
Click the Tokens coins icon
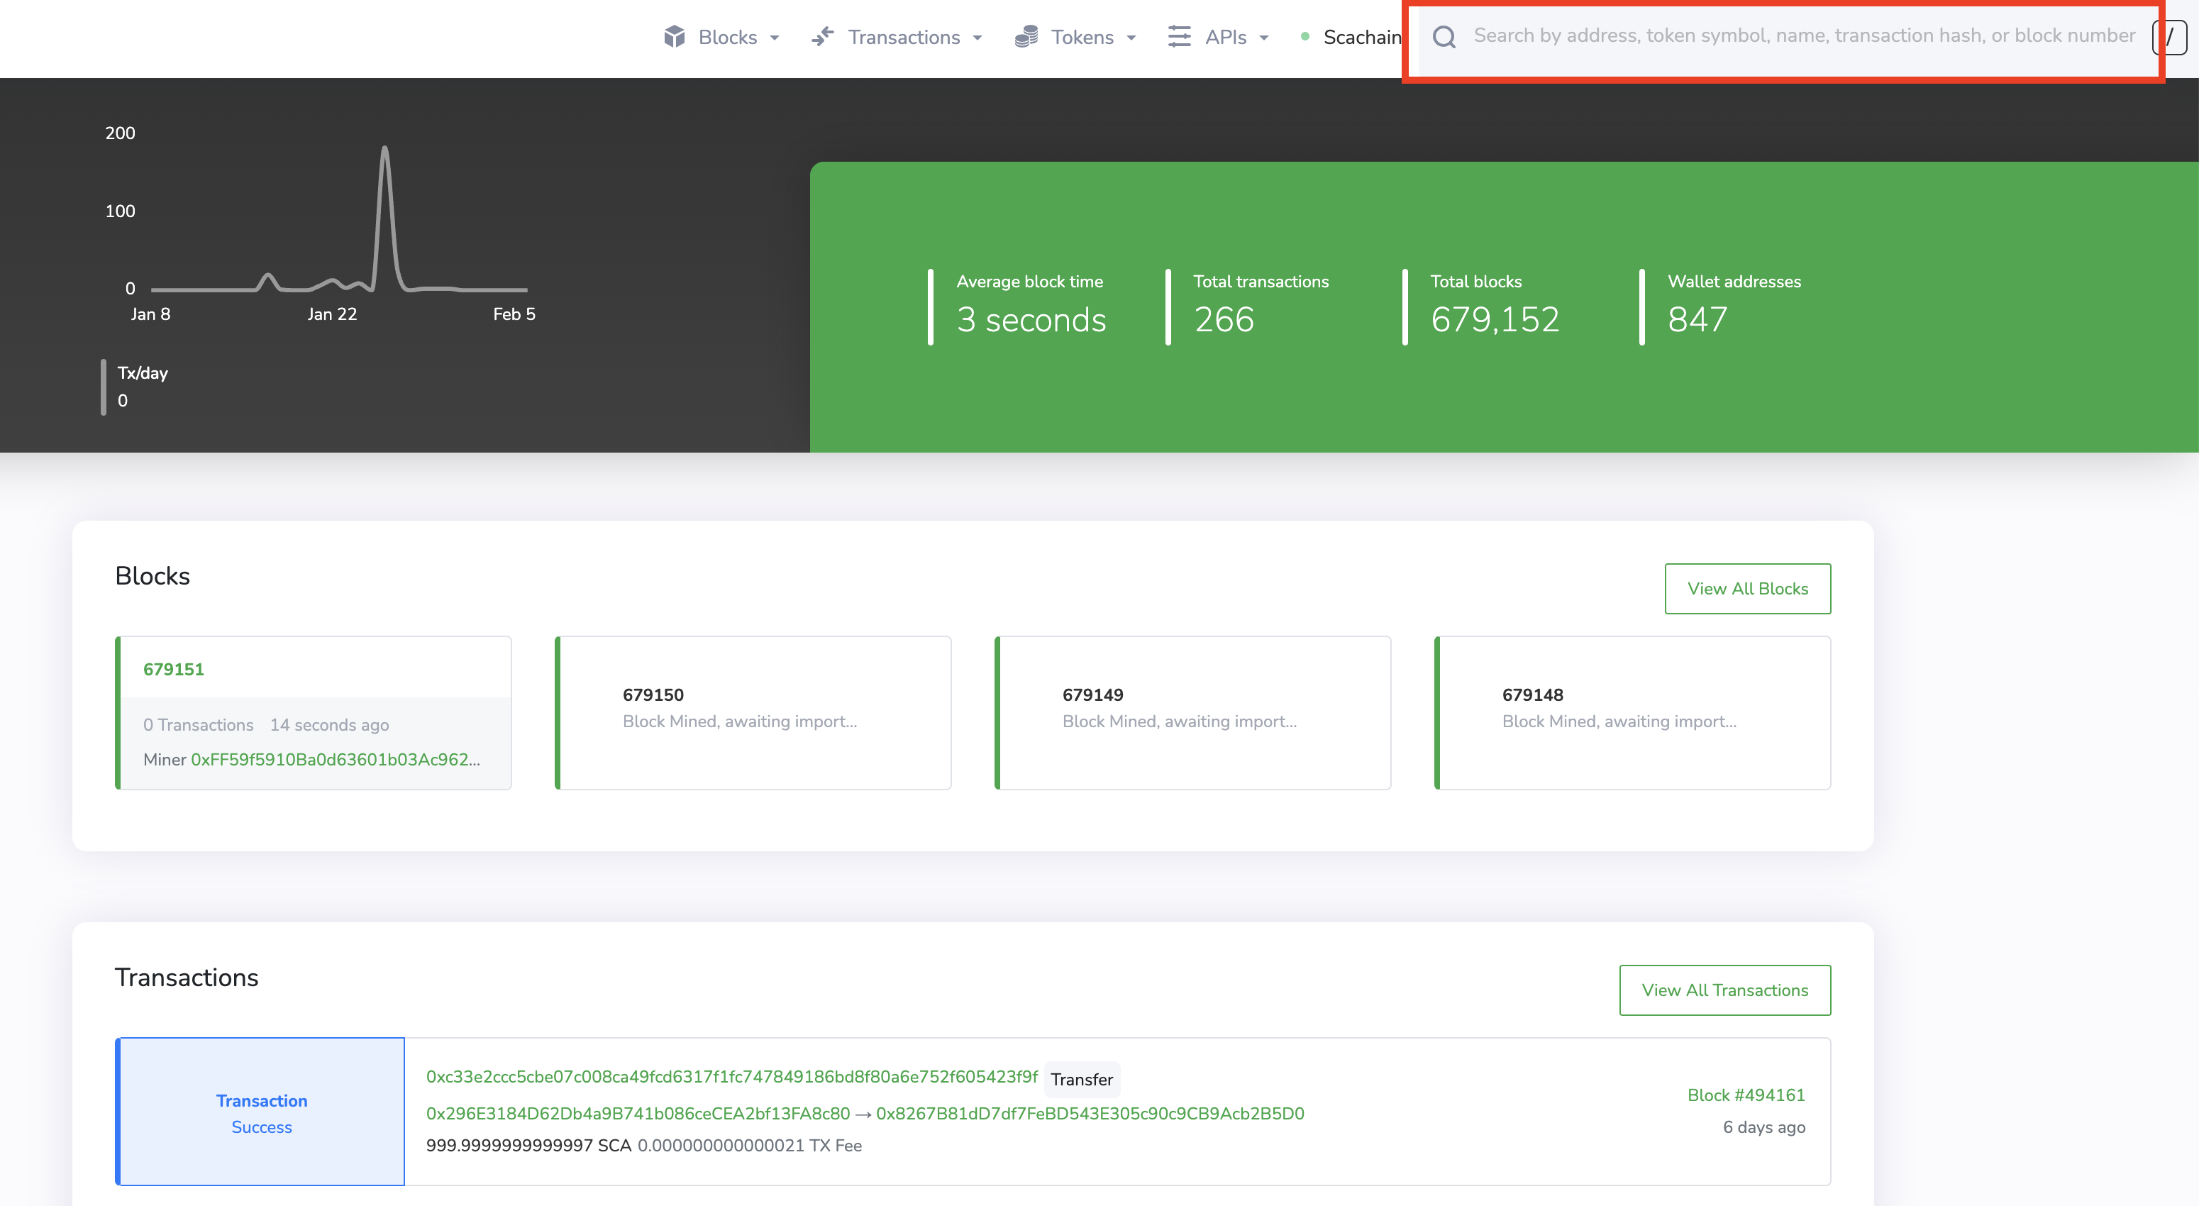click(x=1026, y=37)
